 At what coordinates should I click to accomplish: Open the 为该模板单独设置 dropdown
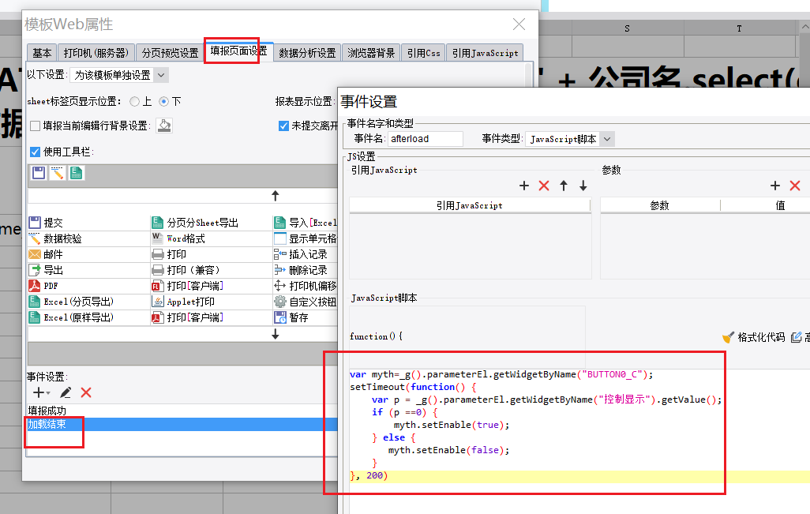tap(160, 75)
